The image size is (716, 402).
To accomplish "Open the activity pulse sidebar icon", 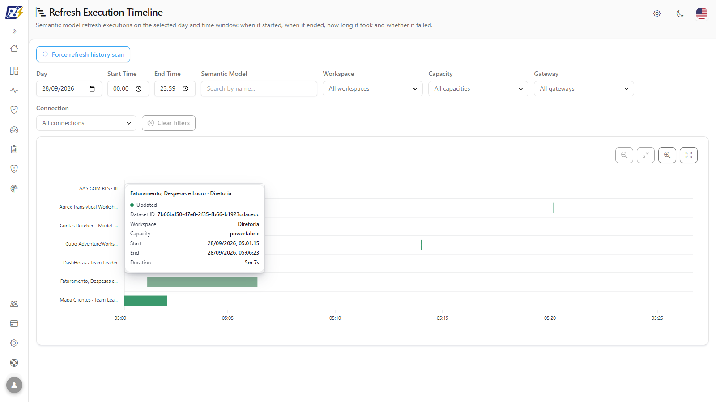I will [x=14, y=90].
